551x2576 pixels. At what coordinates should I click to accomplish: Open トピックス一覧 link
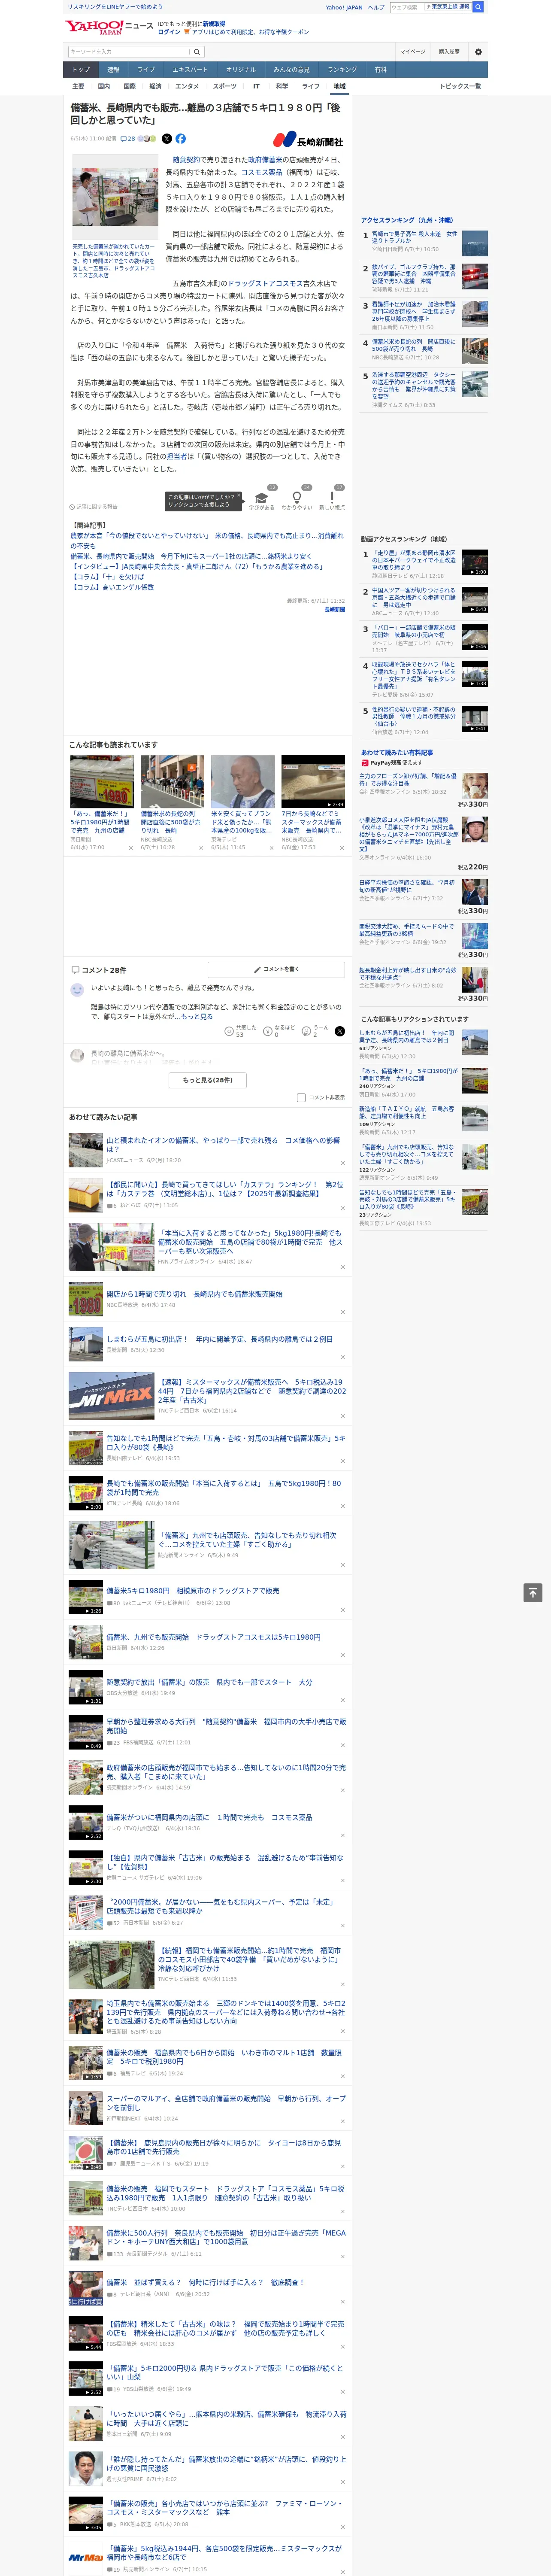pyautogui.click(x=460, y=86)
